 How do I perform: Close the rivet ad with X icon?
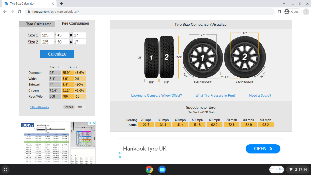tap(94, 123)
